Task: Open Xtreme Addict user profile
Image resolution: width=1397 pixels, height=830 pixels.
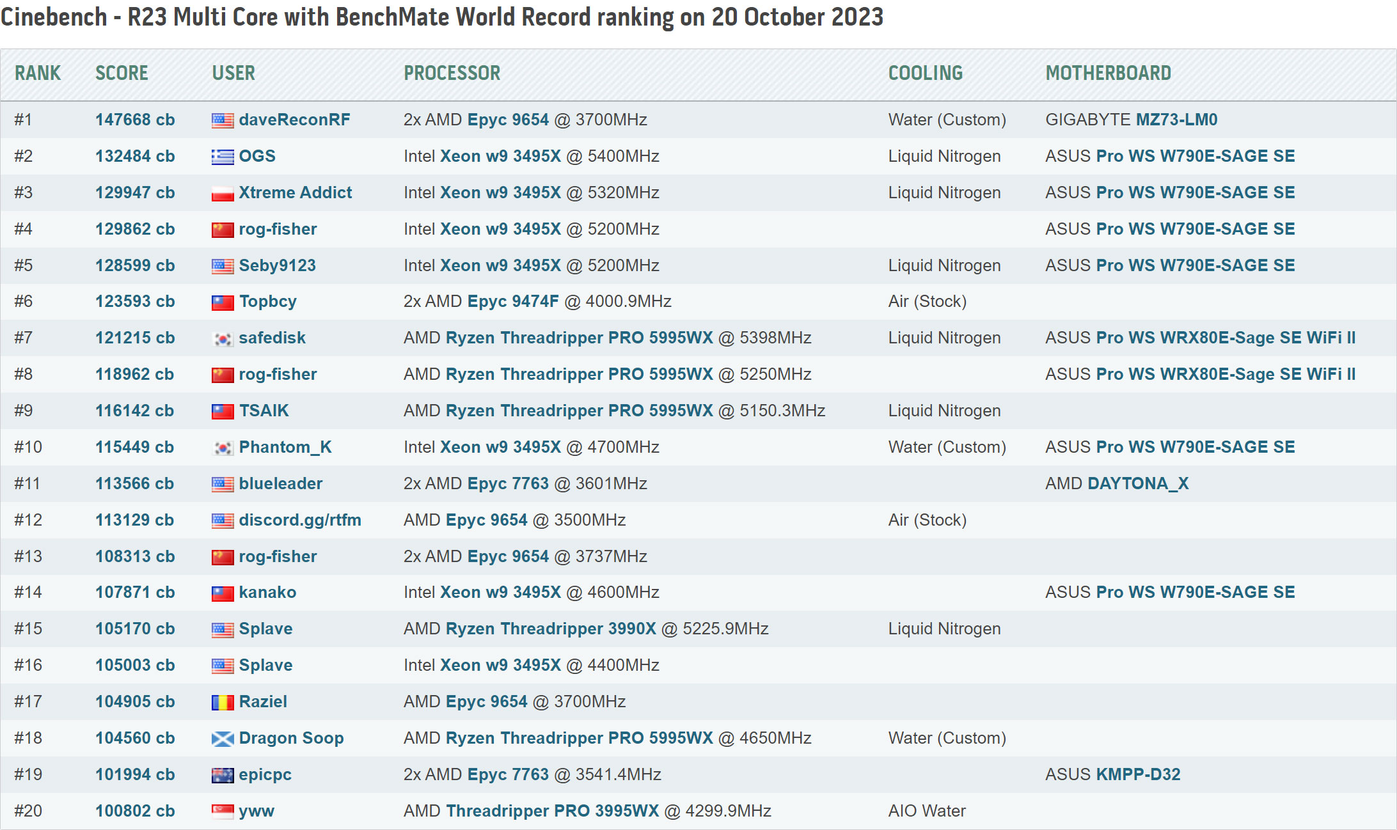Action: point(296,192)
